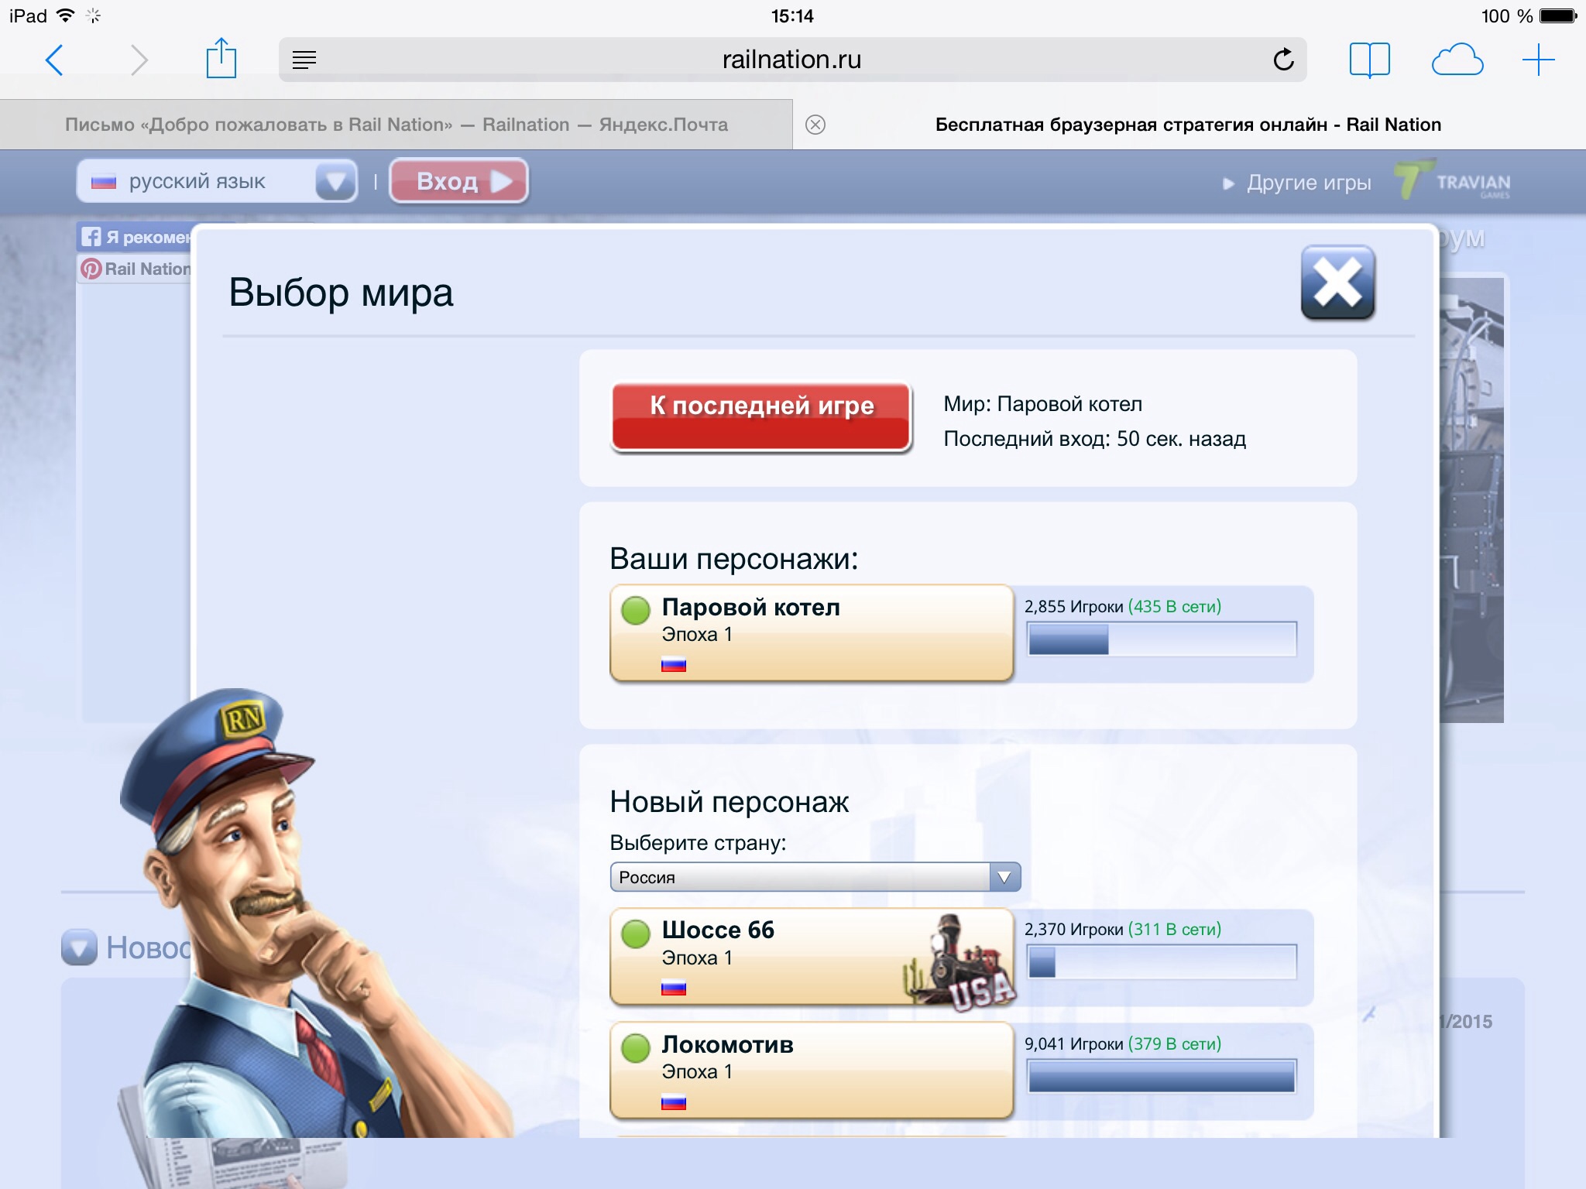Select the Rail Nation strategy tab
The height and width of the screenshot is (1189, 1586).
pos(1187,125)
